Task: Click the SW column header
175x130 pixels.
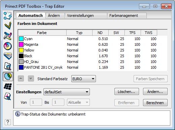Action: [116, 33]
